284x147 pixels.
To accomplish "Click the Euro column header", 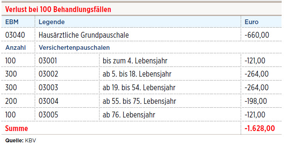I will (x=251, y=22).
